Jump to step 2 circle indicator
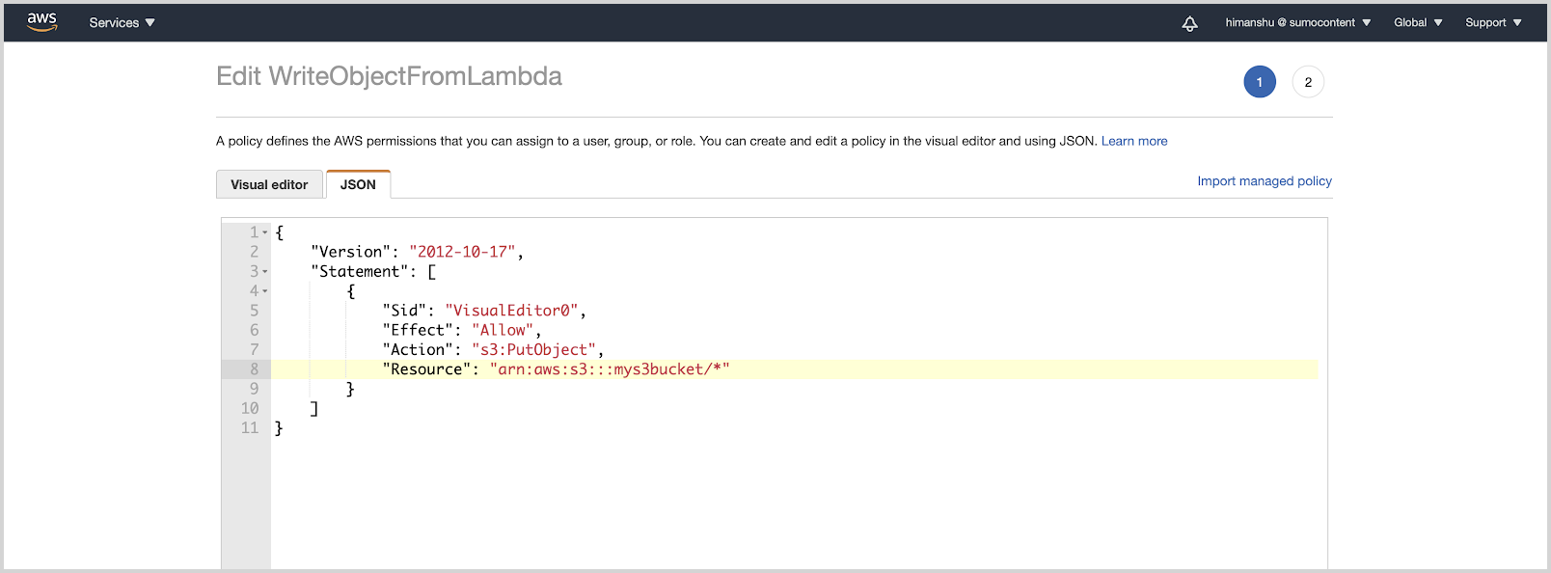The height and width of the screenshot is (573, 1551). pyautogui.click(x=1308, y=82)
